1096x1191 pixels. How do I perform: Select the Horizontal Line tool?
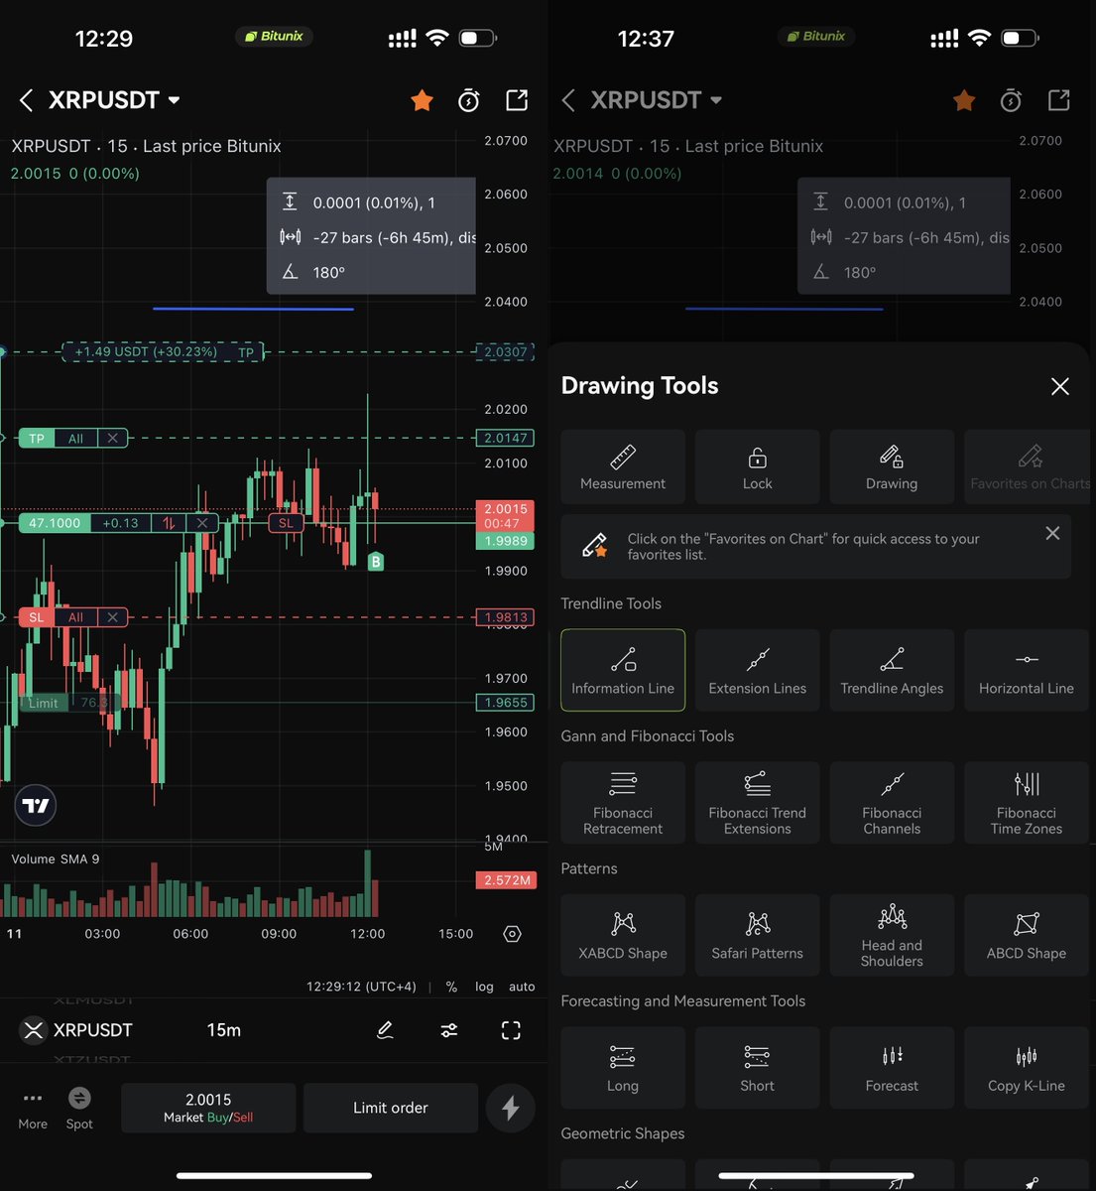tap(1027, 670)
